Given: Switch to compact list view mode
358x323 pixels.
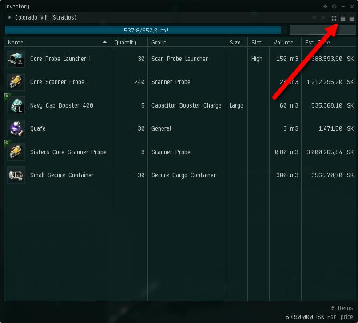Looking at the screenshot, I should (x=352, y=18).
